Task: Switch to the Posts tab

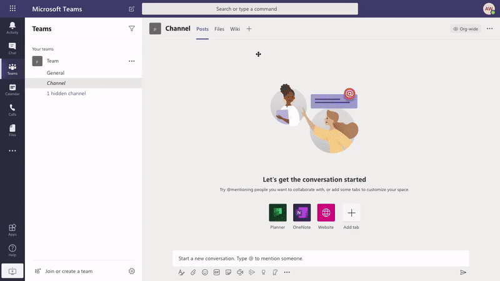Action: tap(202, 29)
